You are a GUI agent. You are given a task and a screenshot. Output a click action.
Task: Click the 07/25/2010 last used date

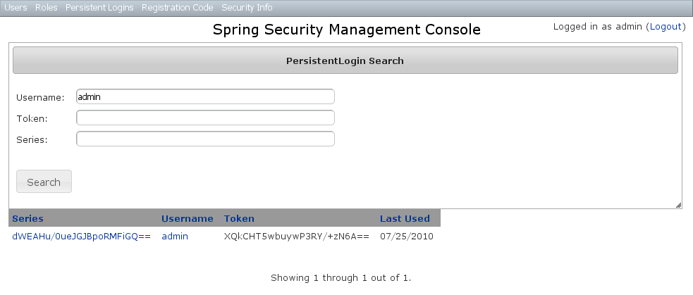(x=407, y=237)
